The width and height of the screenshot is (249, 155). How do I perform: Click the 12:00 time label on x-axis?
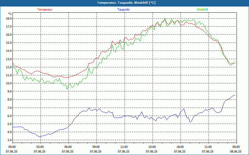coord(124,147)
